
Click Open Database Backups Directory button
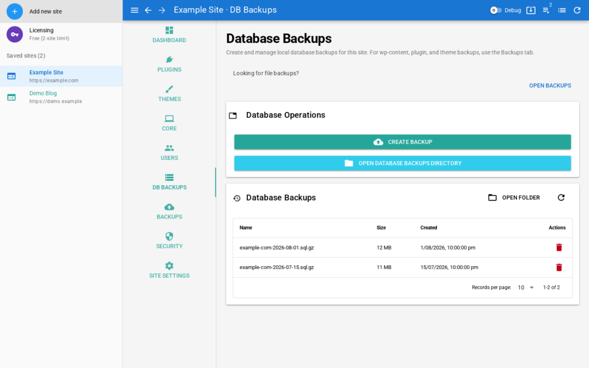[x=402, y=163]
